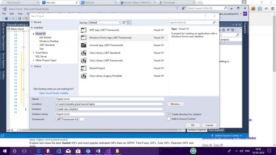Select the WPF App (.NET Framework) template icon
Image resolution: width=276 pixels, height=155 pixels.
[x=84, y=30]
